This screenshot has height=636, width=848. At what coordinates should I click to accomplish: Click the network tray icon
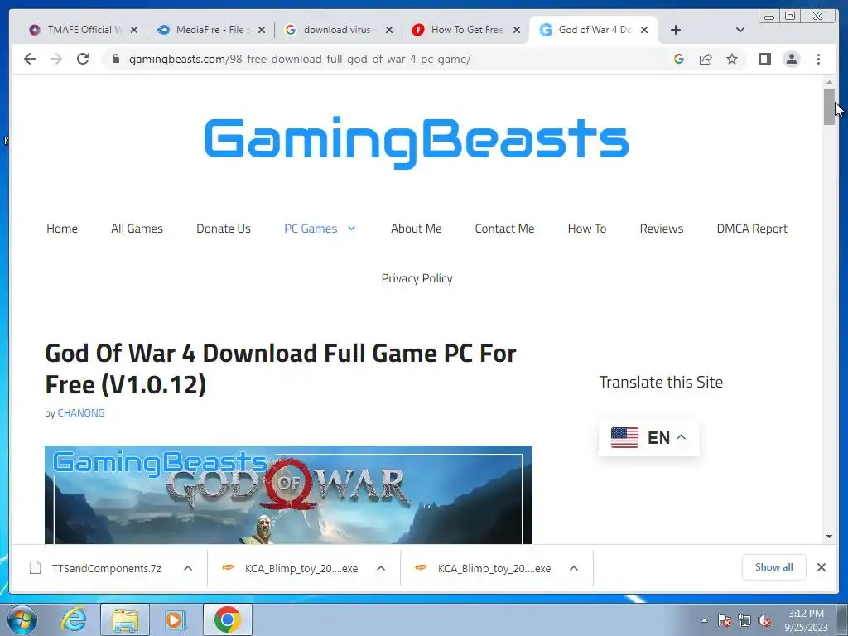pyautogui.click(x=744, y=620)
